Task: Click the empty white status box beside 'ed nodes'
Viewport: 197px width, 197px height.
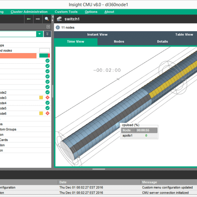Action: tap(44, 51)
